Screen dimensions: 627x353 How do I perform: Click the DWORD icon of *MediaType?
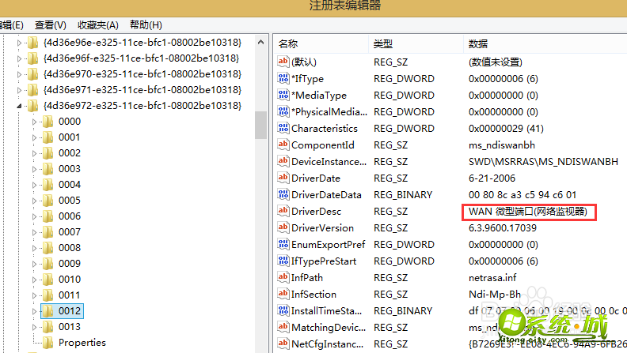[283, 95]
